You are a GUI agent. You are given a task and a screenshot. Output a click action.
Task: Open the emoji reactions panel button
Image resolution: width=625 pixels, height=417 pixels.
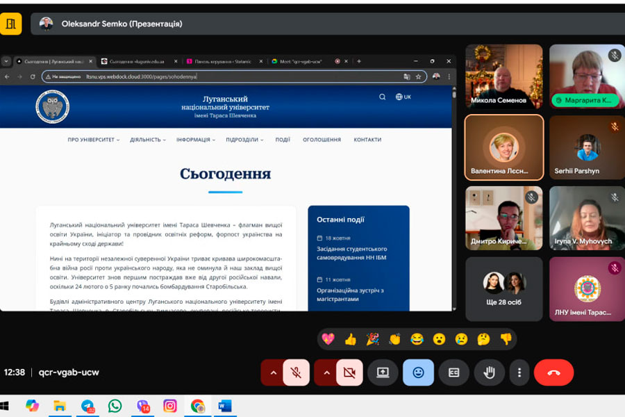418,373
